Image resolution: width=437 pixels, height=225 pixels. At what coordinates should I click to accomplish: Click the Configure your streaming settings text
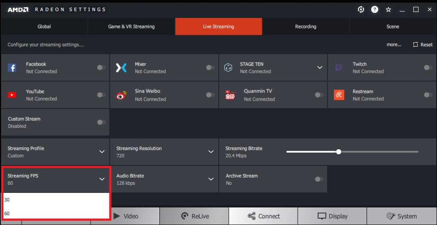click(x=46, y=45)
